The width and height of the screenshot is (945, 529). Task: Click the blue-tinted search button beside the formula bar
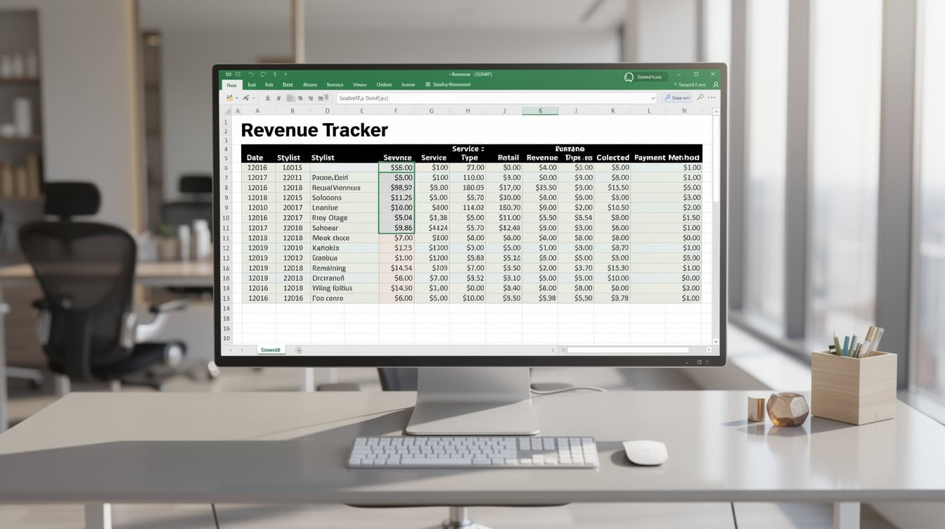tap(677, 98)
